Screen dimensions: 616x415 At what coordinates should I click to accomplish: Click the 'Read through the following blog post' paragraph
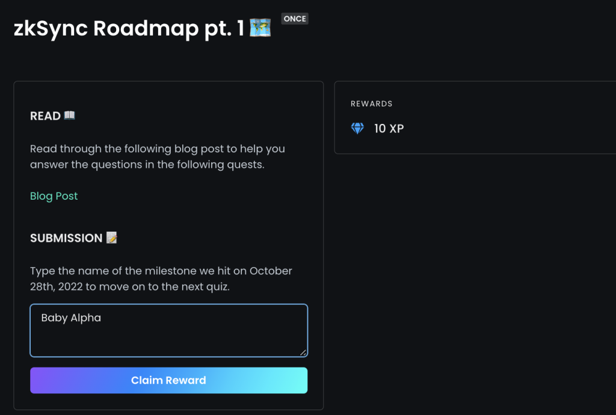158,156
